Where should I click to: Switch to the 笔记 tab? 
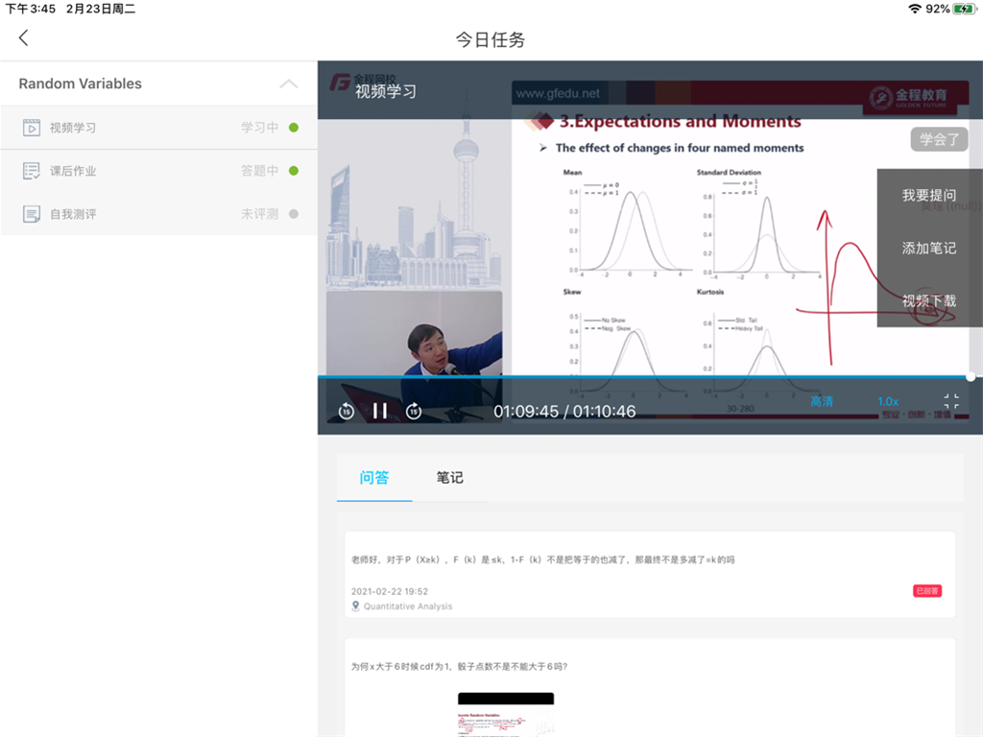click(449, 478)
